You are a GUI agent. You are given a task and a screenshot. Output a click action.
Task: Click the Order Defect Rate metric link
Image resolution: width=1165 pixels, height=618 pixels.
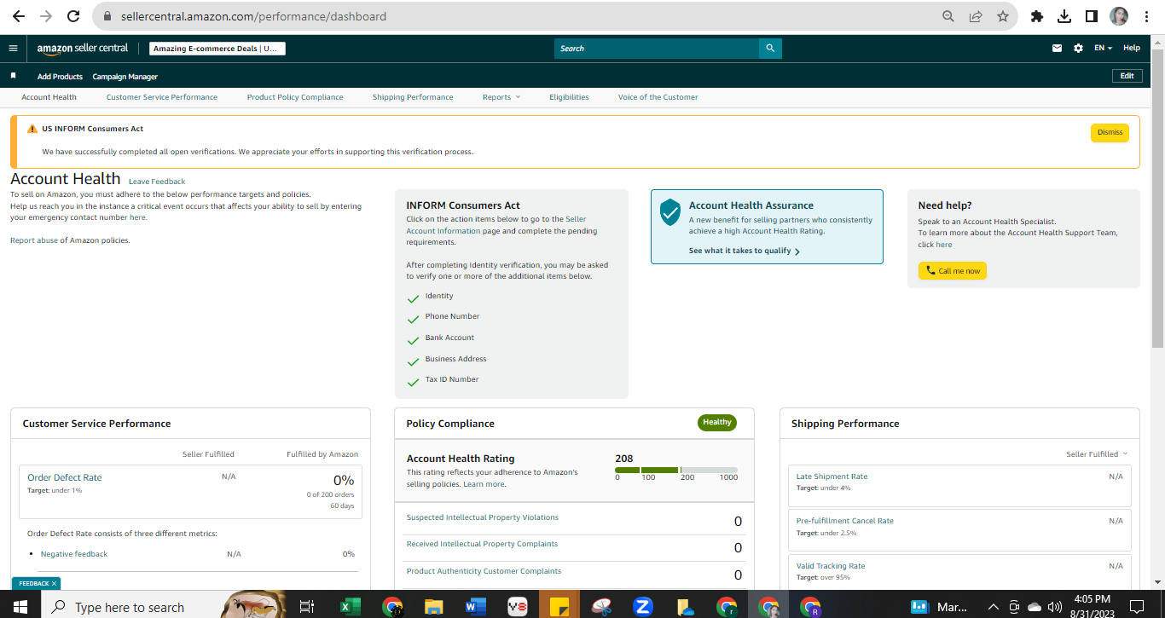[x=64, y=477]
